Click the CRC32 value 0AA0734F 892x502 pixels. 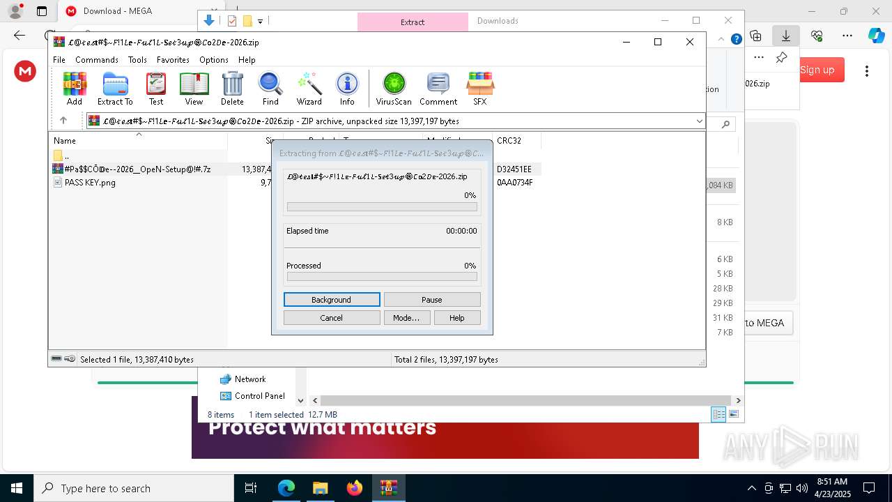coord(515,182)
